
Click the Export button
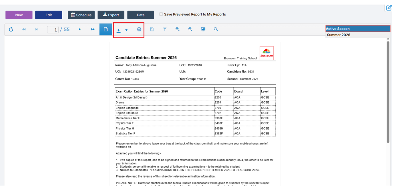click(x=111, y=15)
